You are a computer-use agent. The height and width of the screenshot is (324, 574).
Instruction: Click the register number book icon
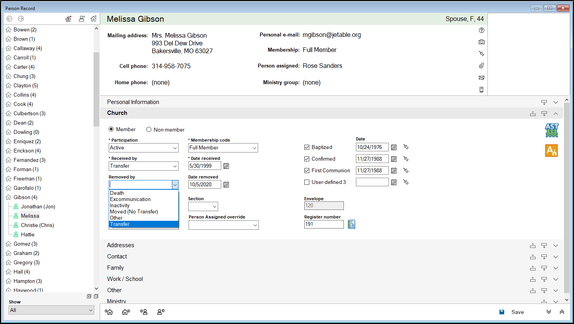pos(351,224)
